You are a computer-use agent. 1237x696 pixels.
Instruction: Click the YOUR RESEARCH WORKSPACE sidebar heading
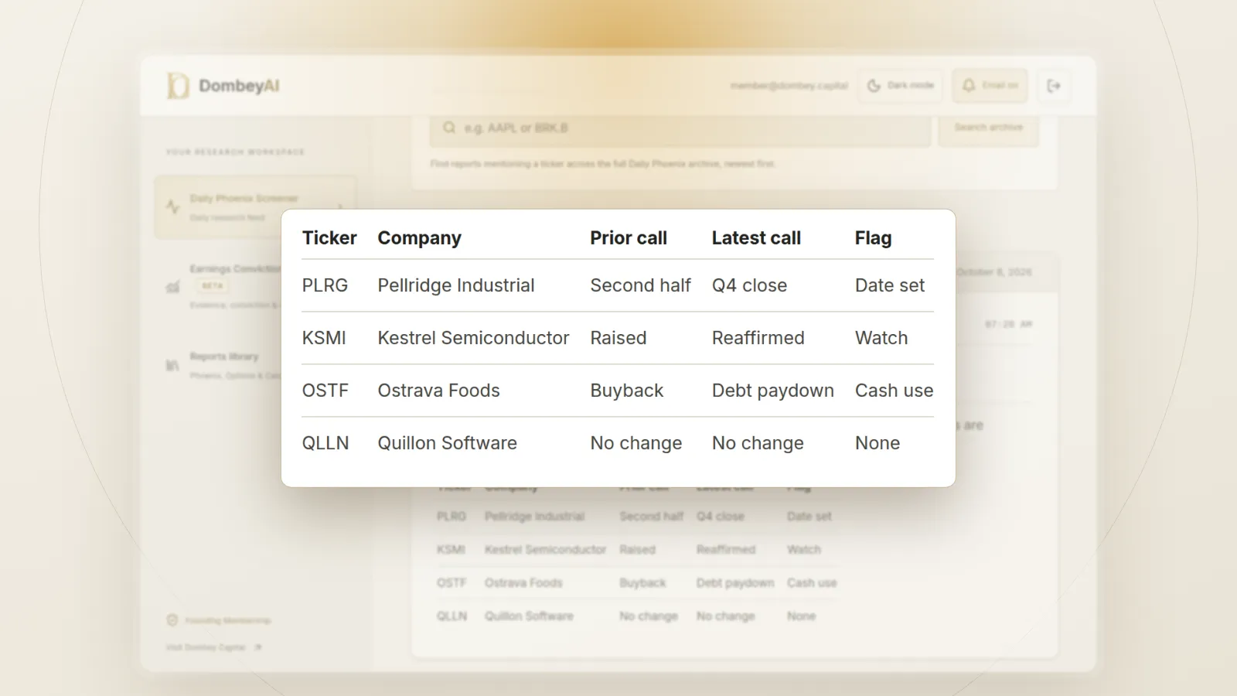coord(235,152)
